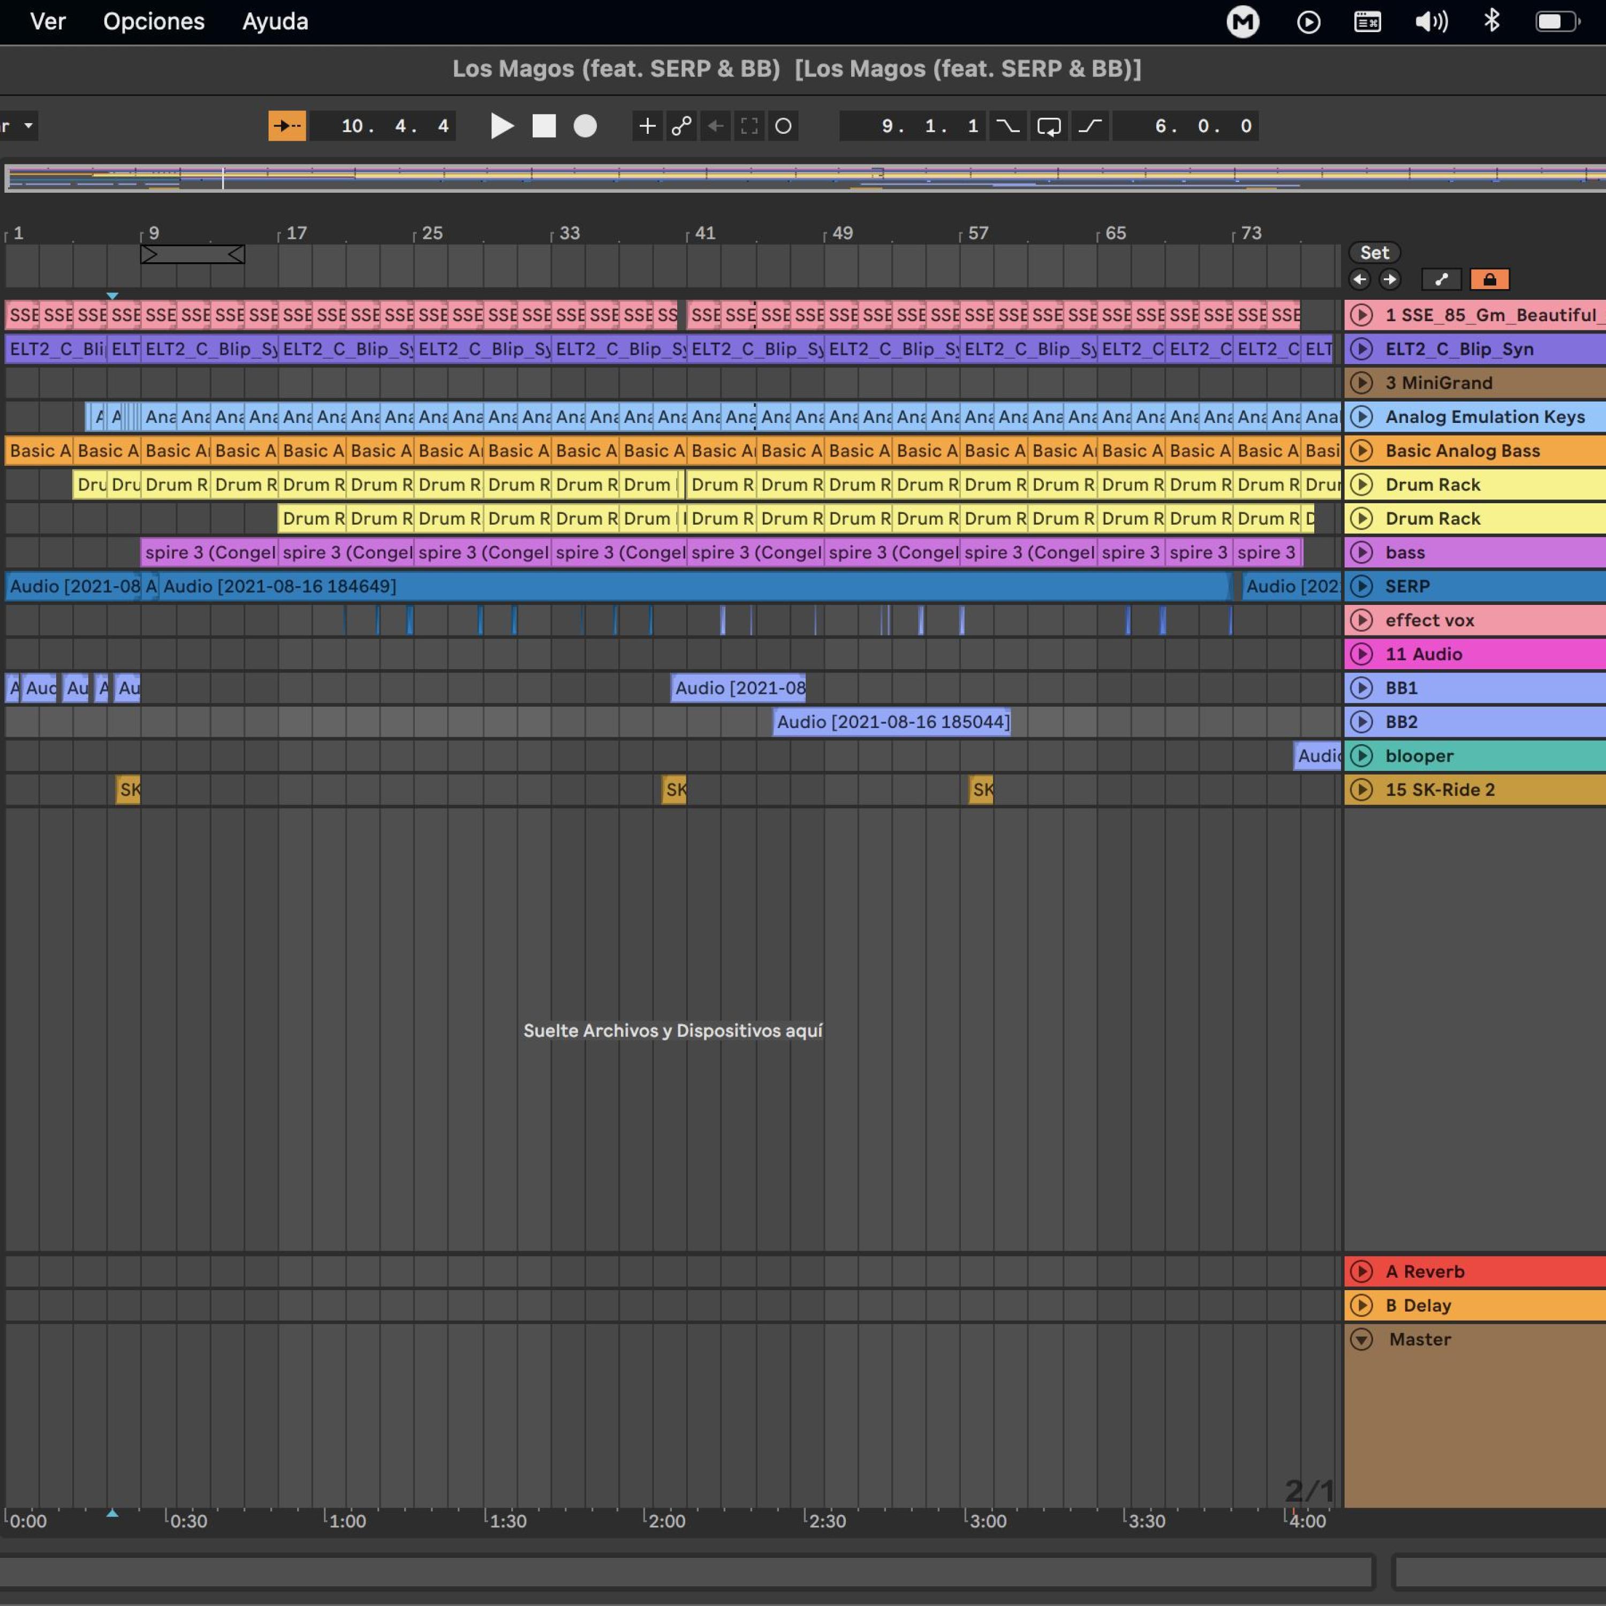This screenshot has width=1606, height=1606.
Task: Click the loop brace in the scrub area
Action: [x=193, y=254]
